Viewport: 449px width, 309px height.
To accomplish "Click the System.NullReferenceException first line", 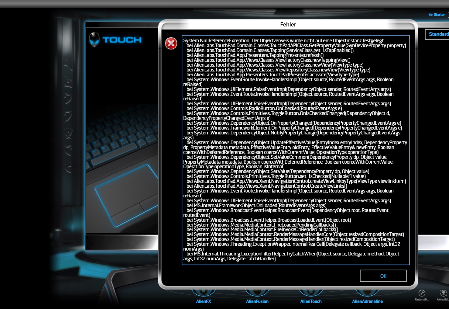I will pos(284,41).
